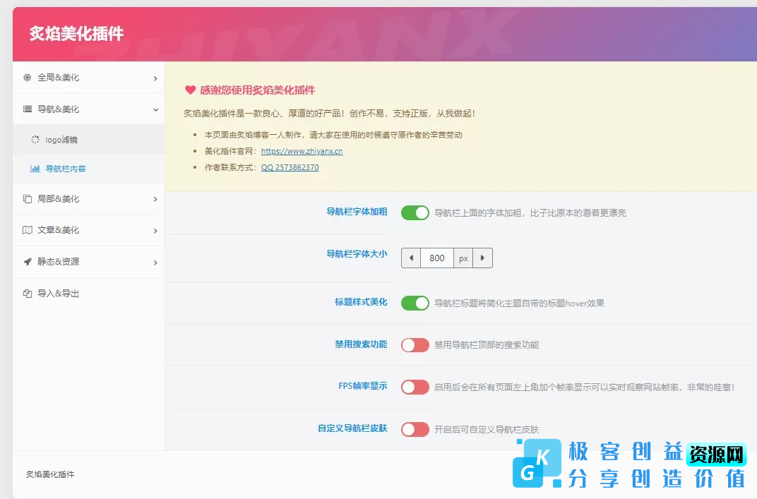Increase font size with the right stepper arrow
Image resolution: width=757 pixels, height=499 pixels.
(482, 258)
